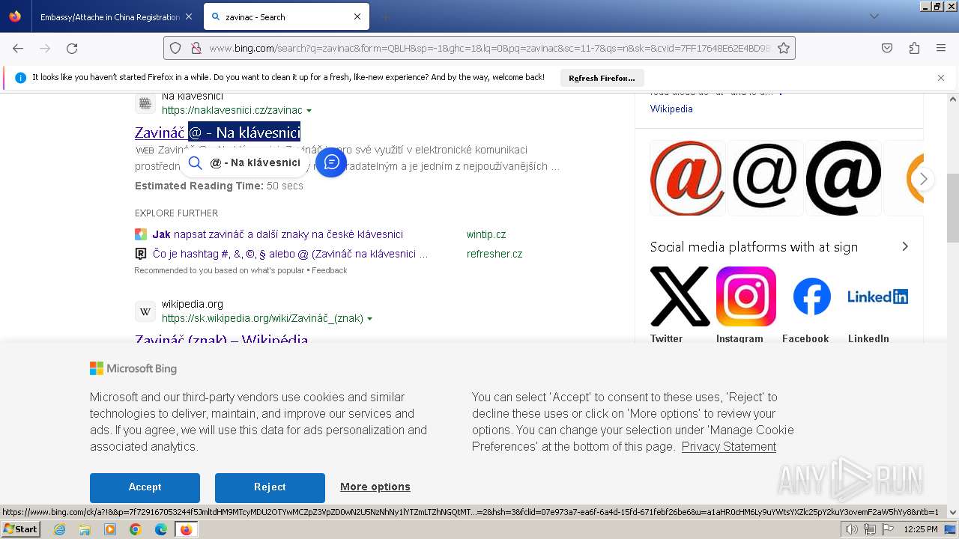Open the Windows Start menu

pos(21,529)
